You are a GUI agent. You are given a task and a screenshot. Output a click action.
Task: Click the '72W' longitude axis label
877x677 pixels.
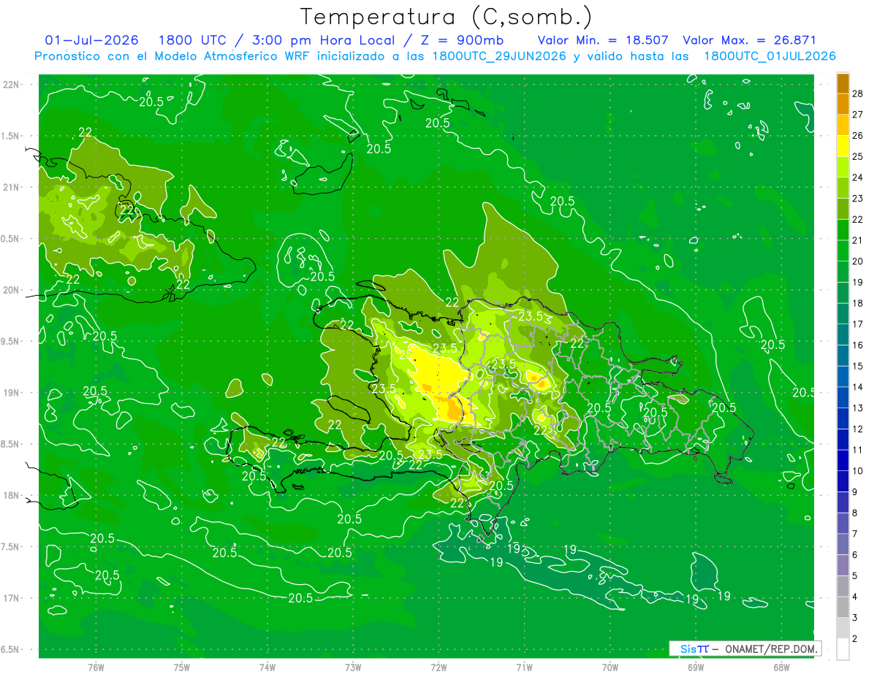point(438,667)
